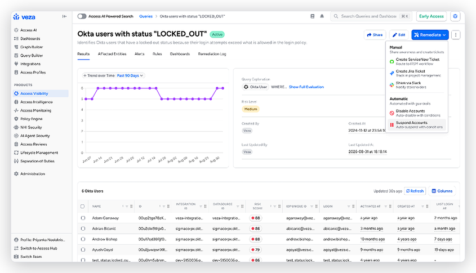Collapse the sidebar with the arrow icon

pos(64,16)
